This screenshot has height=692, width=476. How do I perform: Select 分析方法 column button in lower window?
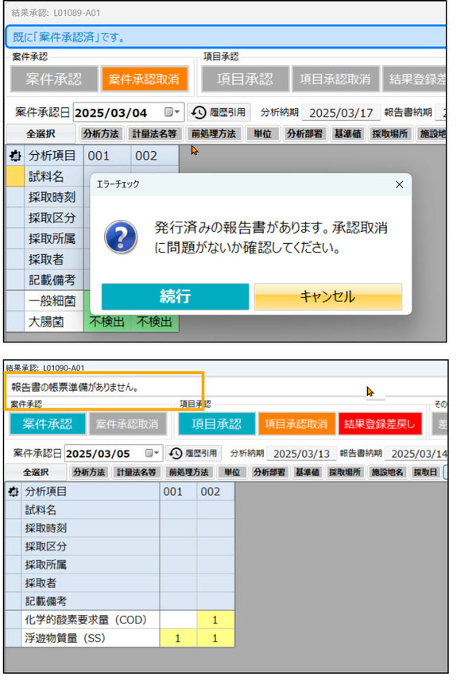point(89,472)
